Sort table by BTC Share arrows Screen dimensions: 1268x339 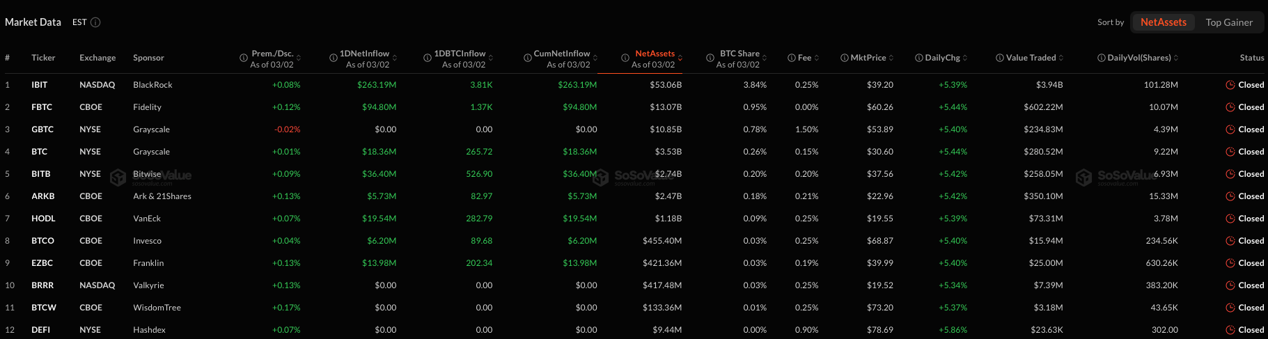click(765, 58)
